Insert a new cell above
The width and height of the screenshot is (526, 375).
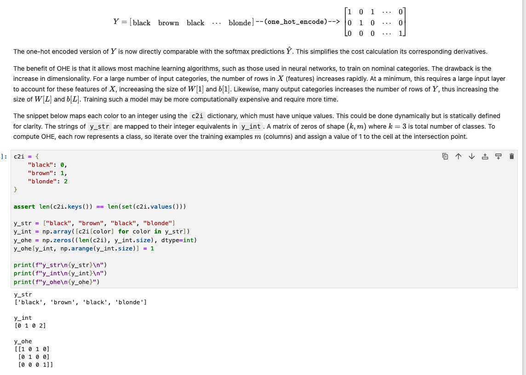click(x=484, y=156)
